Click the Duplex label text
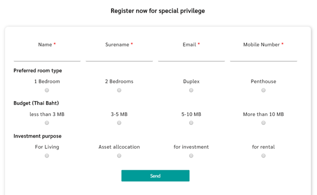The width and height of the screenshot is (317, 195). 191,82
